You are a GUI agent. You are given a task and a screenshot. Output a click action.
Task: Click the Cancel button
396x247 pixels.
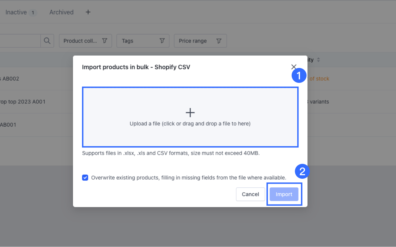coord(250,194)
